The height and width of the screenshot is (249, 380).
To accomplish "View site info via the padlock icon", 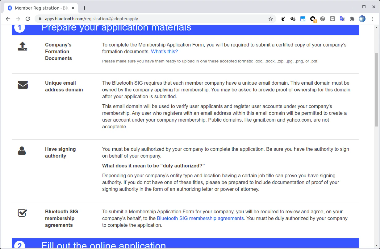I will pos(40,19).
